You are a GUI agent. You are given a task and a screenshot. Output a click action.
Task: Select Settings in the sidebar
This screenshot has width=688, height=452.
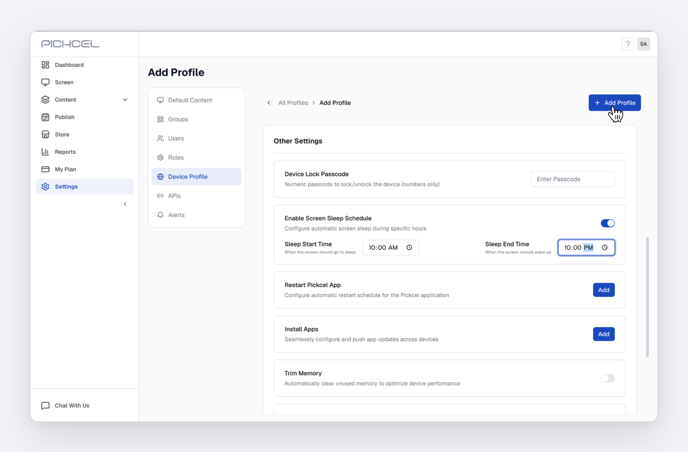85,186
